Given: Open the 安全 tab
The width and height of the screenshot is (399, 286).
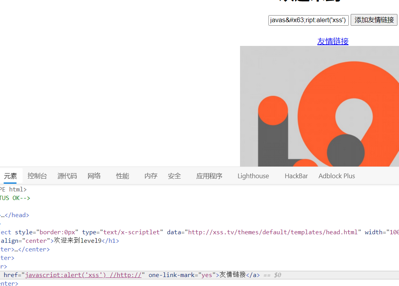Looking at the screenshot, I should [x=174, y=176].
